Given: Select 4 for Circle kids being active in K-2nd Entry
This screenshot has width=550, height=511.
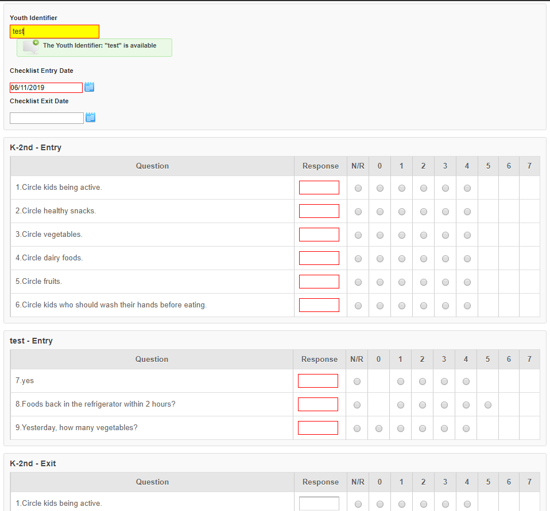Looking at the screenshot, I should (467, 188).
